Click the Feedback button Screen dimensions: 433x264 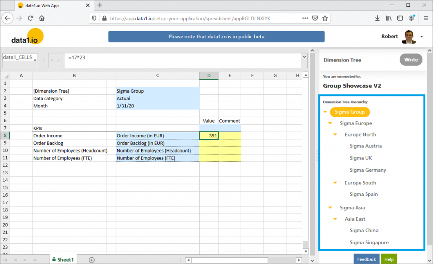pos(367,259)
